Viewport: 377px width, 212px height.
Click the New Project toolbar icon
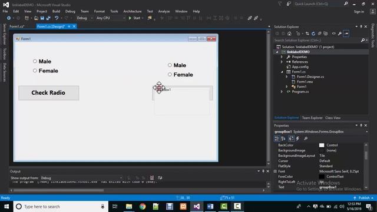(27, 18)
